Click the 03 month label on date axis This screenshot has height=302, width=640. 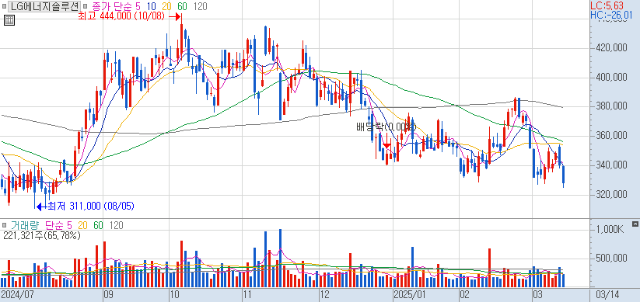(x=537, y=294)
